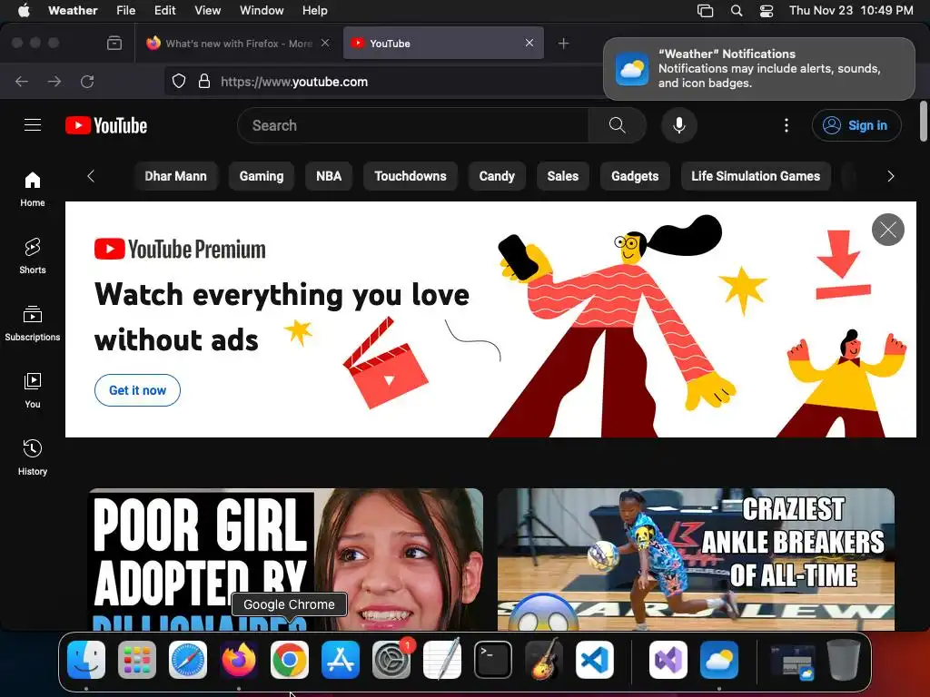Start voice search with microphone icon
This screenshot has width=930, height=697.
point(679,125)
